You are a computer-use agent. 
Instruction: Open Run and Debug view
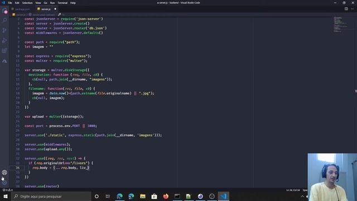[4, 41]
